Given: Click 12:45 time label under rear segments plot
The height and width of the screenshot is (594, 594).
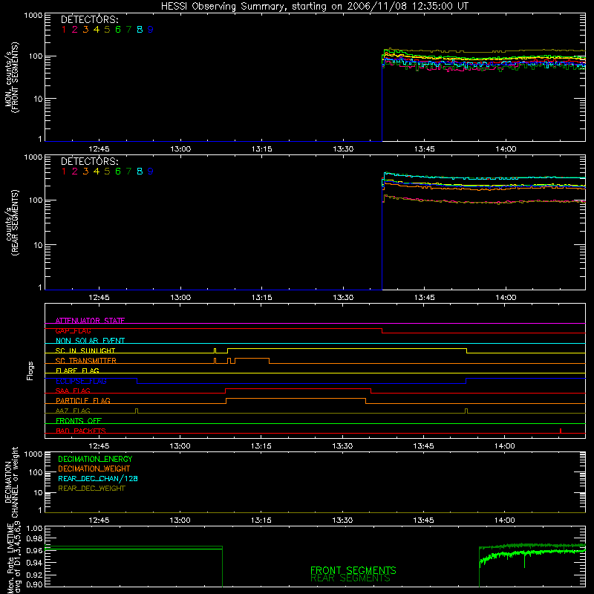Looking at the screenshot, I should (99, 298).
